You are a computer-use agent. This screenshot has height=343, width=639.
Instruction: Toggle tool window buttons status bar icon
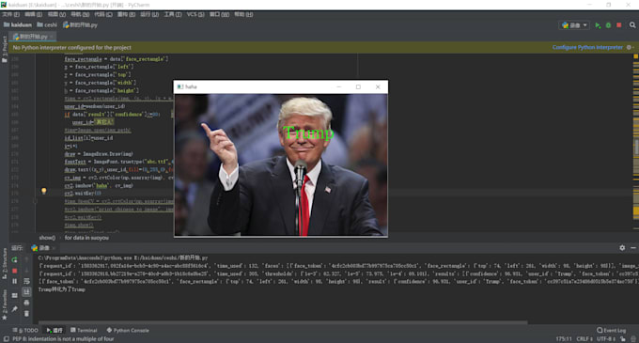point(6,339)
